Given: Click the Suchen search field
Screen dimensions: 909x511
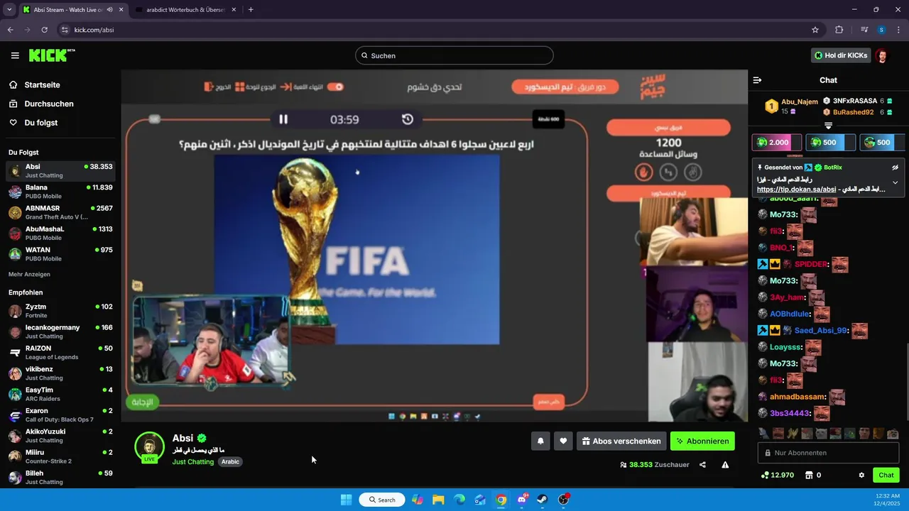Looking at the screenshot, I should (454, 55).
